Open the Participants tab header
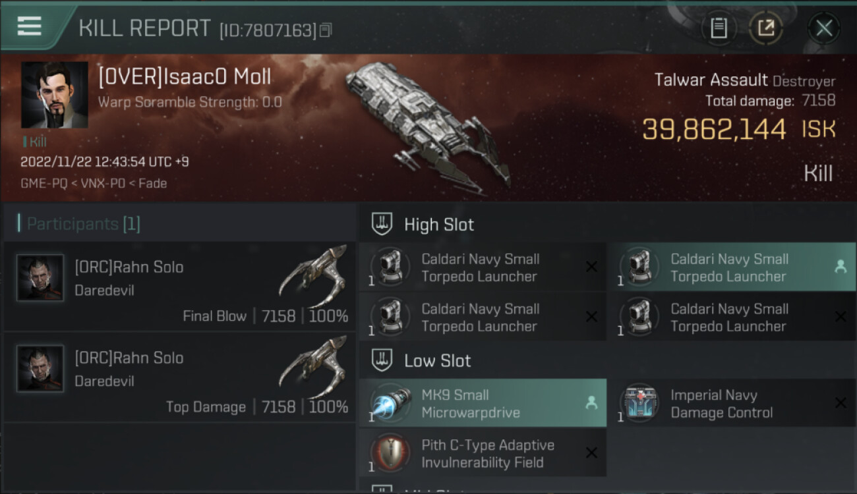Image resolution: width=857 pixels, height=494 pixels. pos(84,224)
